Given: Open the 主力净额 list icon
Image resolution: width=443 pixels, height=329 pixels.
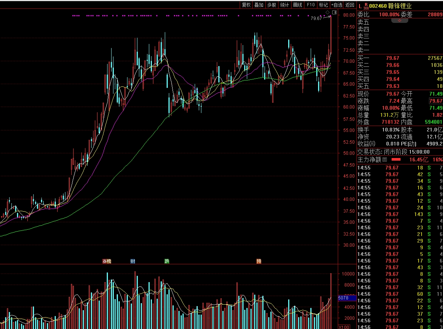Looking at the screenshot, I should tap(385, 160).
